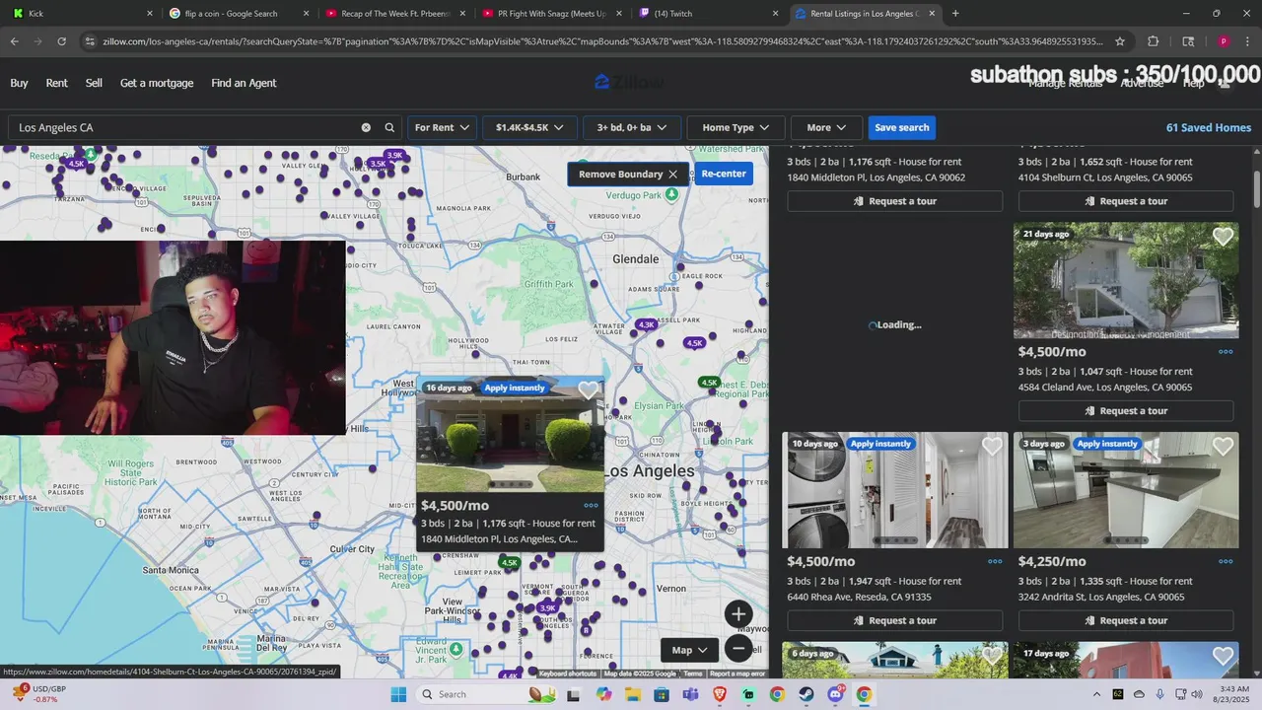The width and height of the screenshot is (1262, 710).
Task: Open Brave browser from the taskbar
Action: coord(719,694)
